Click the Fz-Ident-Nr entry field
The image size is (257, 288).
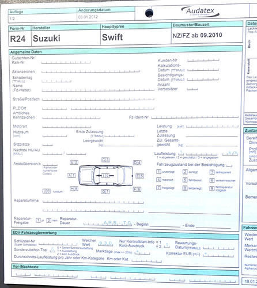195,117
